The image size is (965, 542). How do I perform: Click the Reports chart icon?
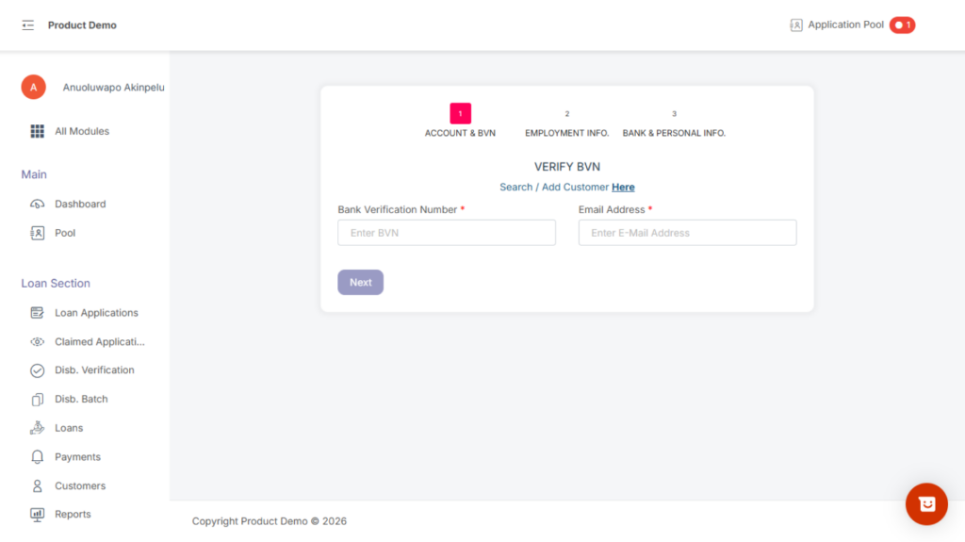pos(38,515)
